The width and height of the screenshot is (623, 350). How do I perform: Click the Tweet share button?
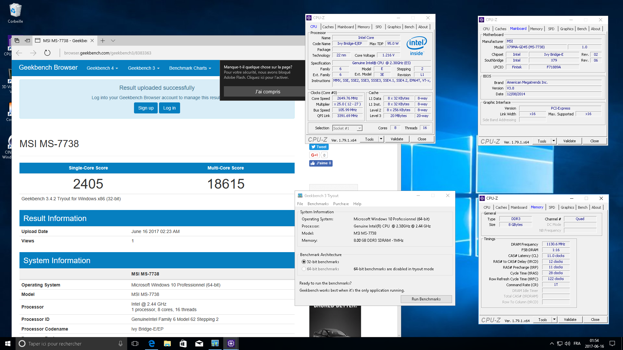pos(319,147)
